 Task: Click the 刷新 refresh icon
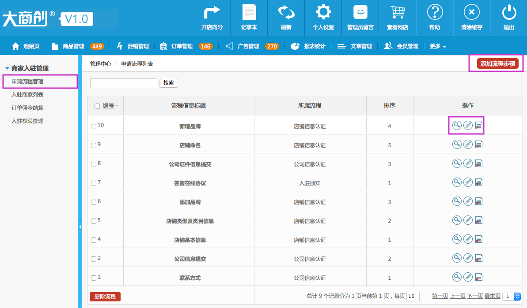tap(286, 13)
